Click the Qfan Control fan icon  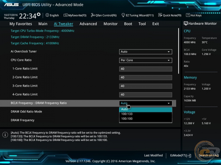pos(93,15)
